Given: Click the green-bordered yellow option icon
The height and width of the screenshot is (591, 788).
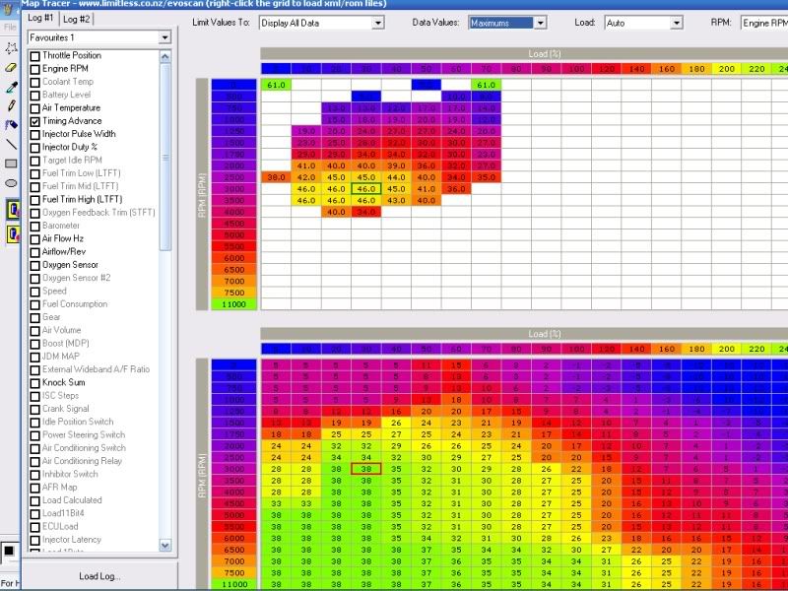Looking at the screenshot, I should [13, 210].
